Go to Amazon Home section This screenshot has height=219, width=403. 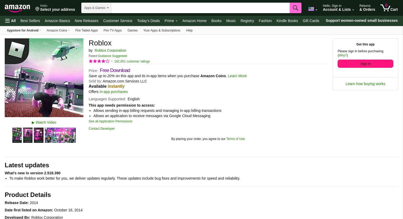[x=194, y=21]
